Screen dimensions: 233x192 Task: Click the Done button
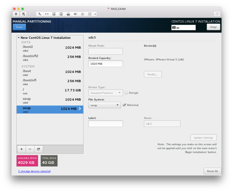tap(19, 27)
